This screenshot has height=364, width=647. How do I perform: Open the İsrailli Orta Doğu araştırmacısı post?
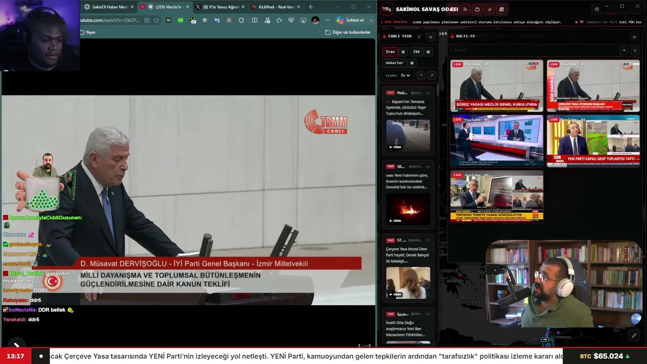pos(408,326)
